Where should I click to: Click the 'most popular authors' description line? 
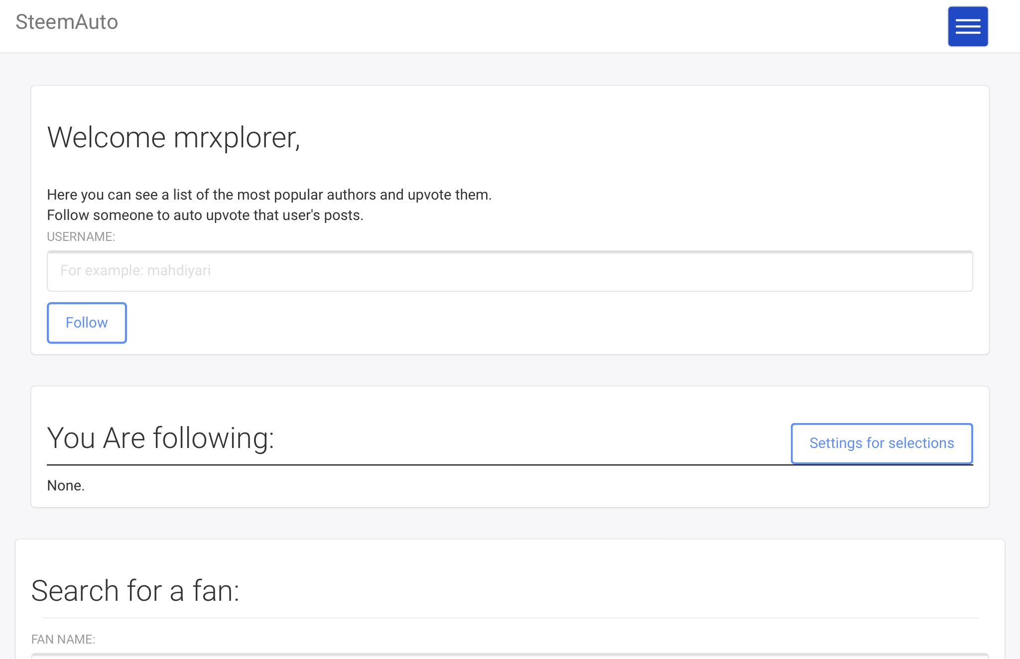coord(269,195)
